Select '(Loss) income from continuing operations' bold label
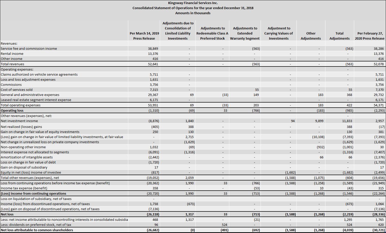Screen dimensions: 386x233 coord(34,193)
